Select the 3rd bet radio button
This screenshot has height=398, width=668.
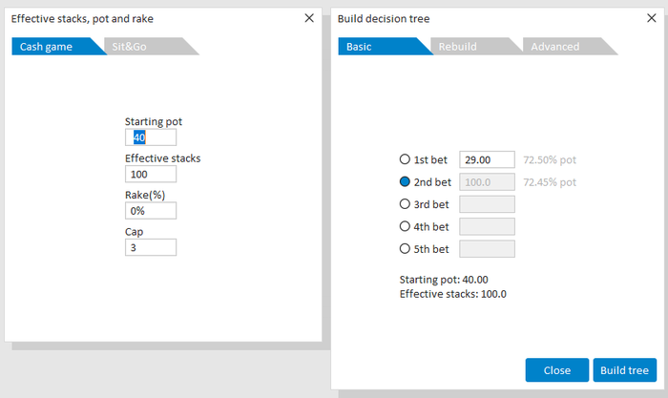click(x=405, y=203)
